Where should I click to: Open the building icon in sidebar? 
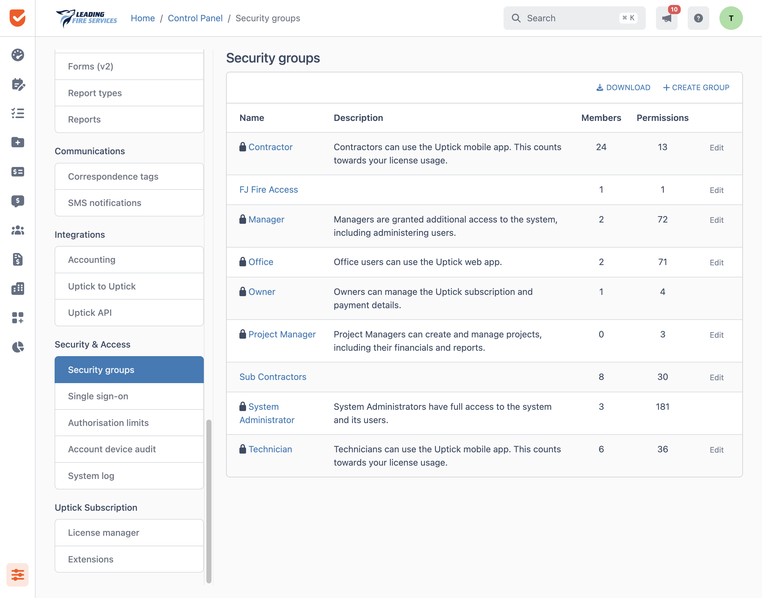coord(17,289)
